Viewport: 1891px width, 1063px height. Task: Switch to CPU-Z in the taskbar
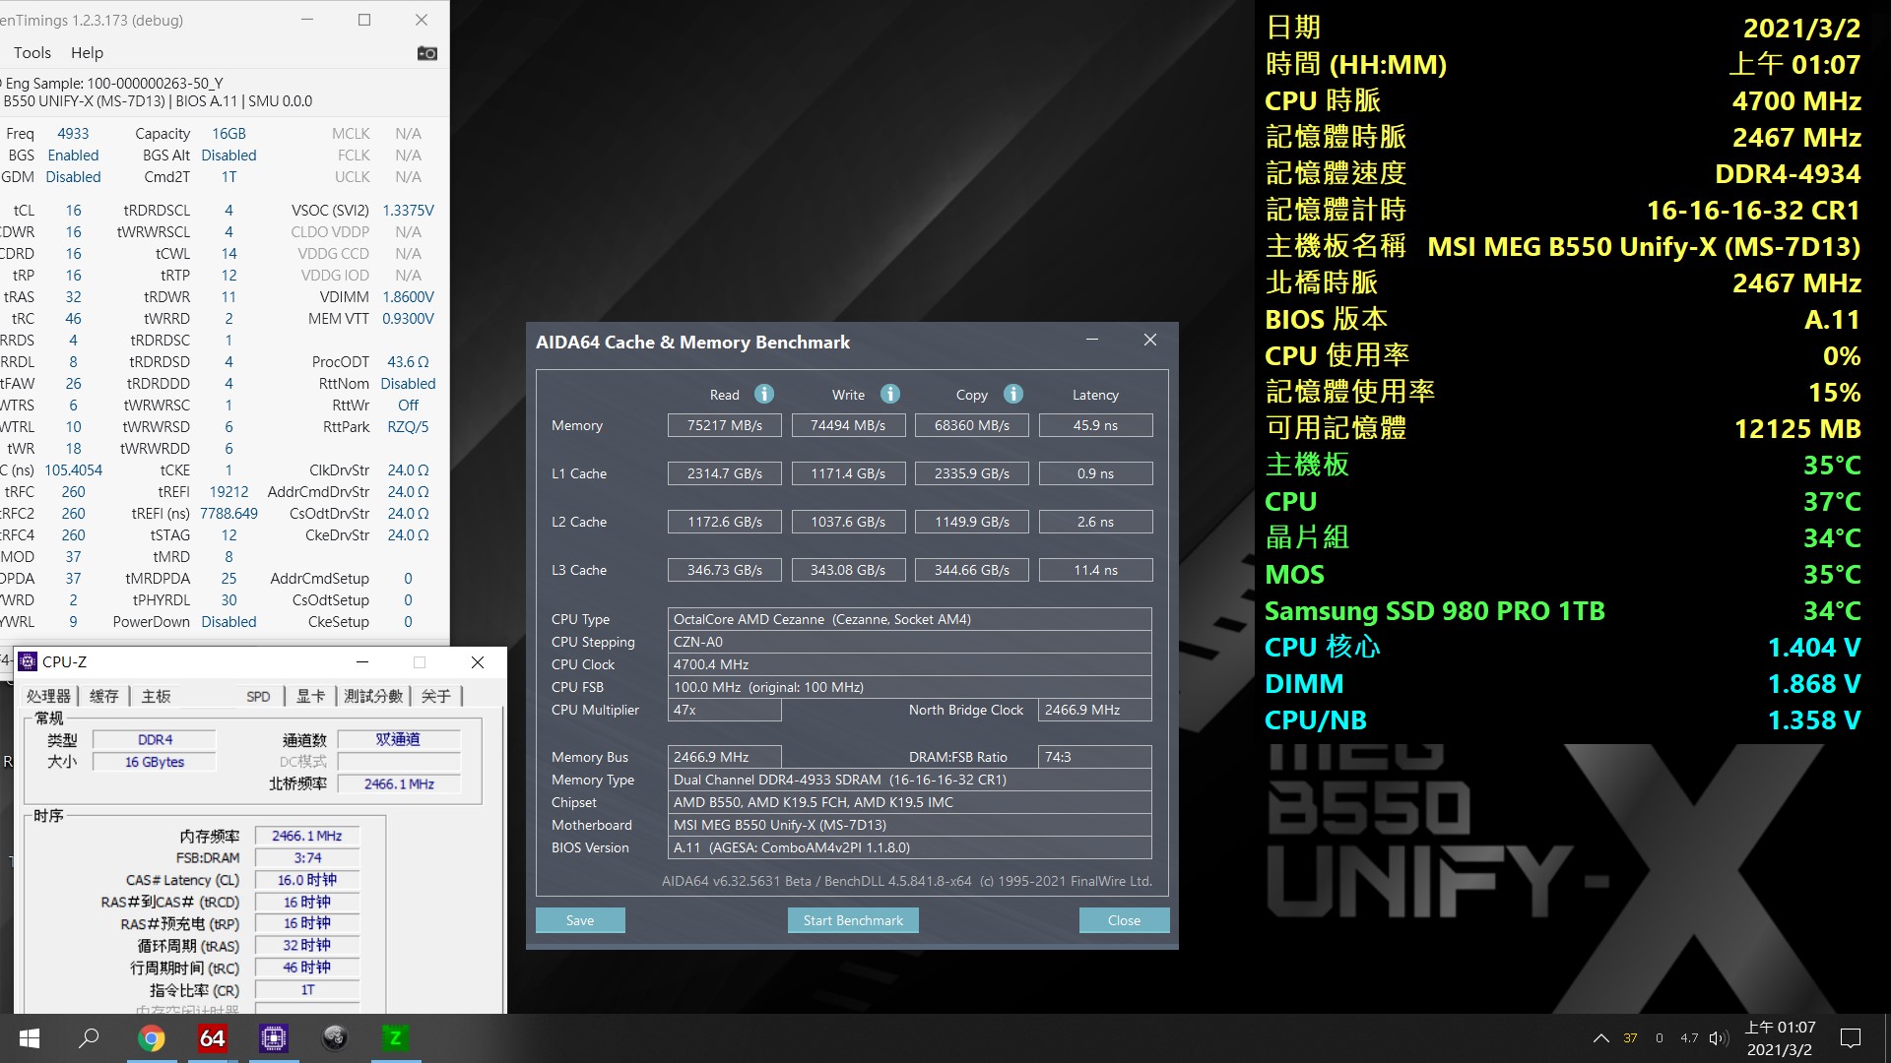click(274, 1038)
